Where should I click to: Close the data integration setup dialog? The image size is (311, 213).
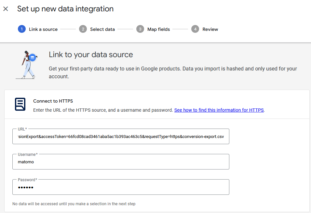pos(6,9)
